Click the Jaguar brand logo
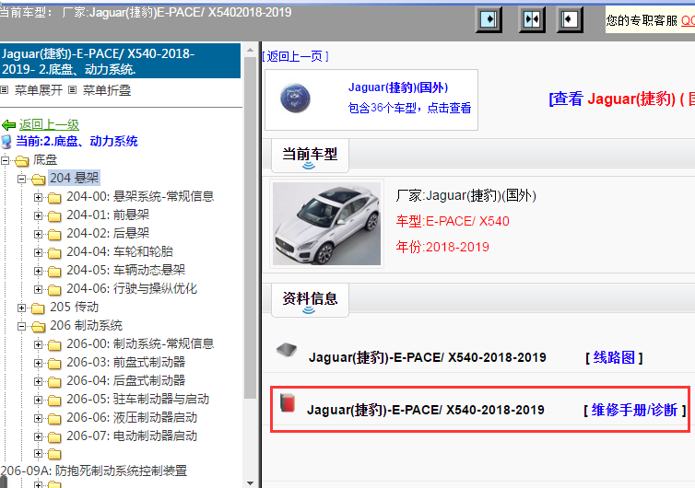 295,99
